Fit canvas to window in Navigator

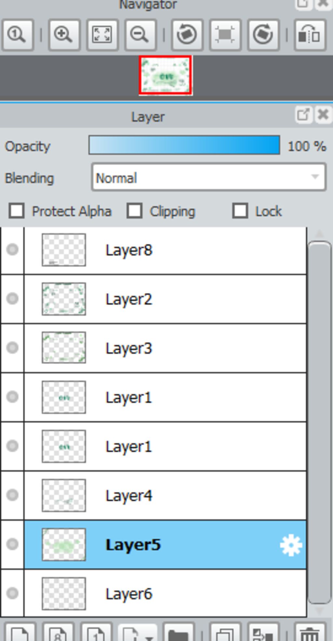pyautogui.click(x=102, y=35)
